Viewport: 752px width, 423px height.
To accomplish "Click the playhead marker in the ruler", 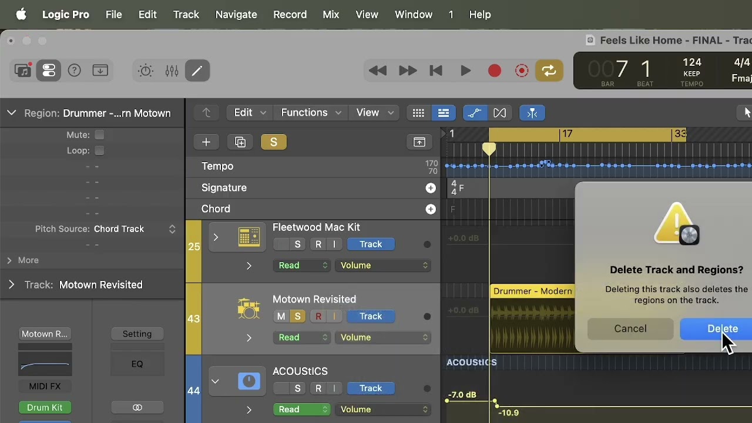I will pos(489,149).
